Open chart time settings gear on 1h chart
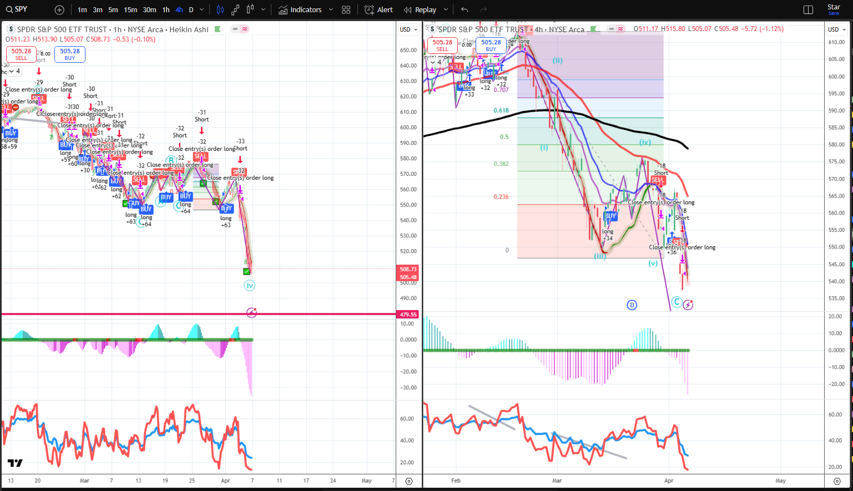The width and height of the screenshot is (853, 491). [409, 481]
